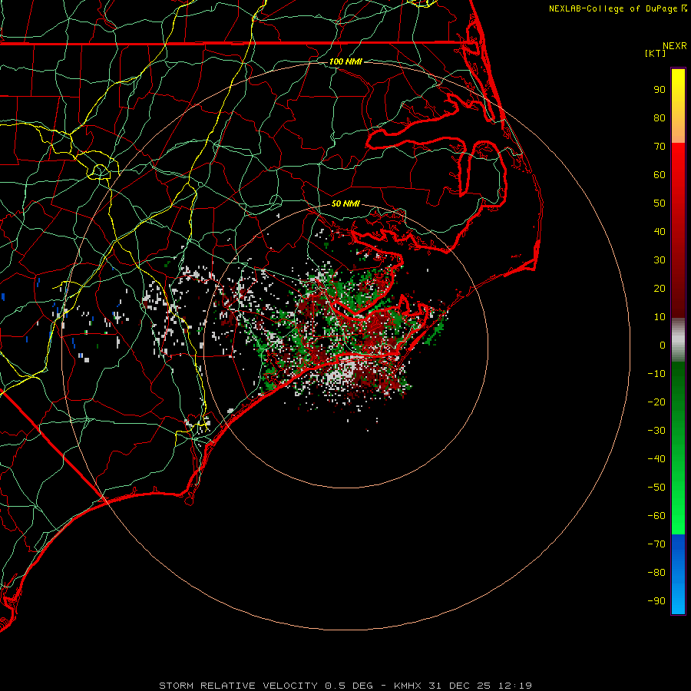691x691 pixels.
Task: Click the 30 value on the velocity scale
Action: point(660,260)
